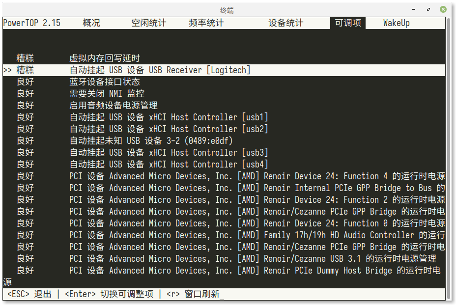The image size is (456, 305).
Task: Select the xHCI Host Controller [usb1] row
Action: [x=169, y=117]
